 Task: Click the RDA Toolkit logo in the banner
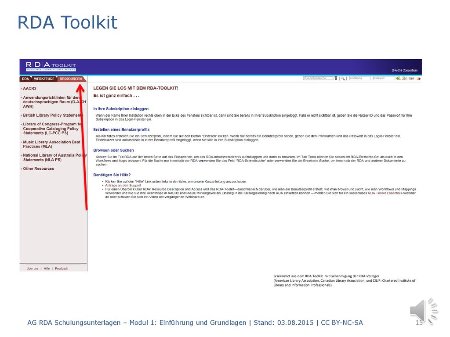(51, 67)
